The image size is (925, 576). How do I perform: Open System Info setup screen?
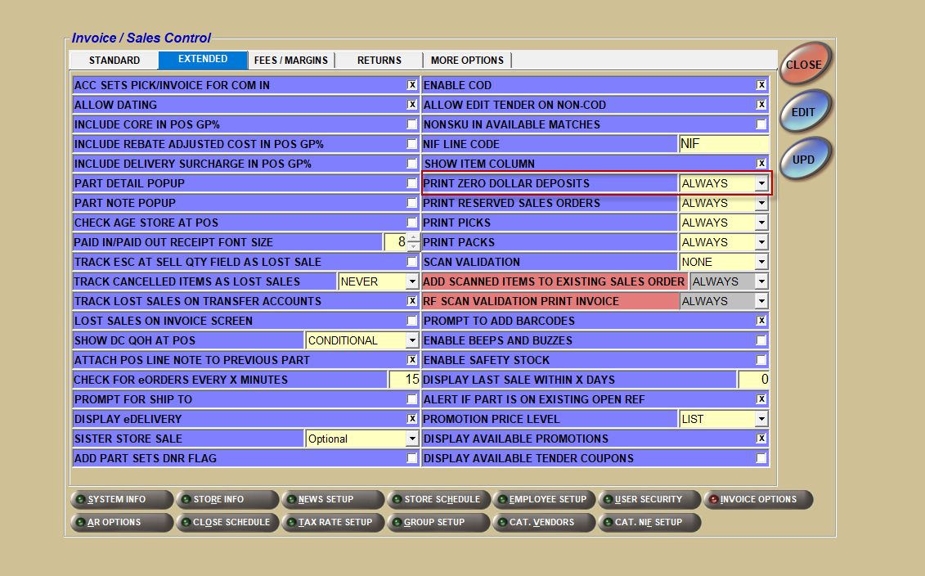[121, 499]
